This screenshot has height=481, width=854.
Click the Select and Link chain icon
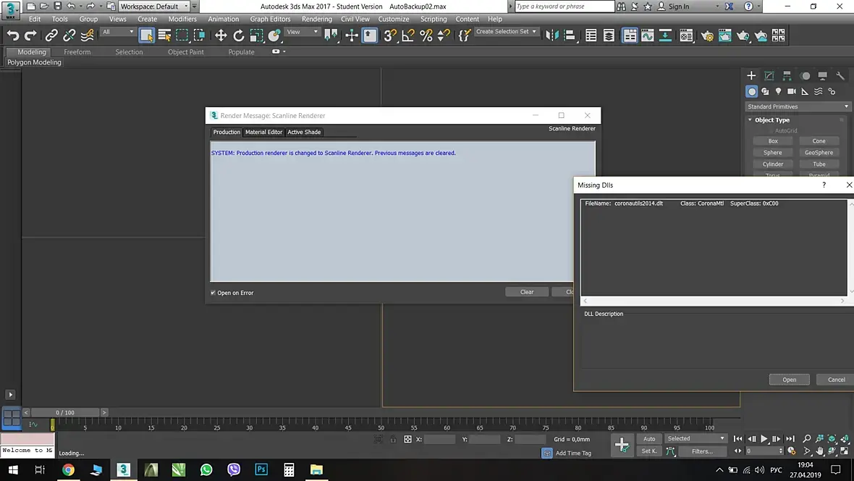pyautogui.click(x=51, y=35)
